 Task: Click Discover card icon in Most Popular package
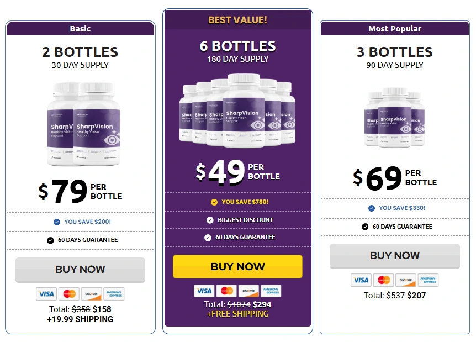tap(405, 280)
